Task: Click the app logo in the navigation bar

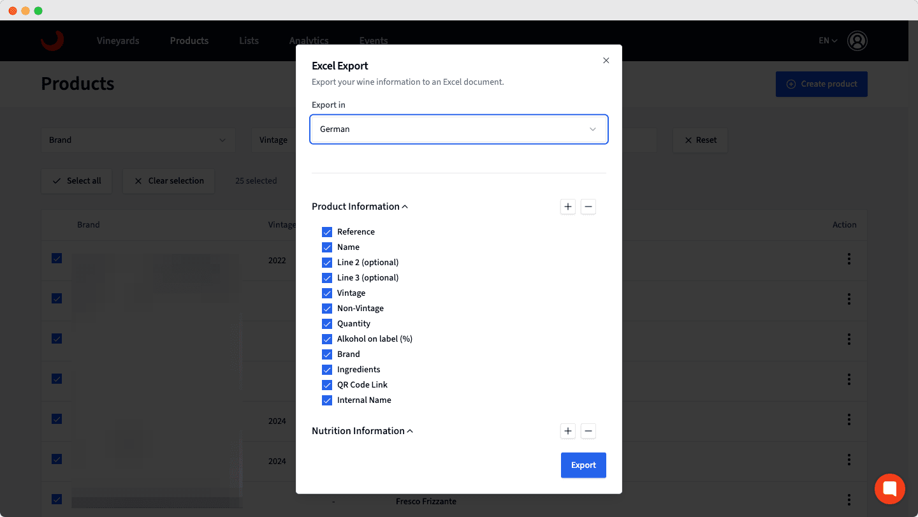Action: [x=52, y=40]
